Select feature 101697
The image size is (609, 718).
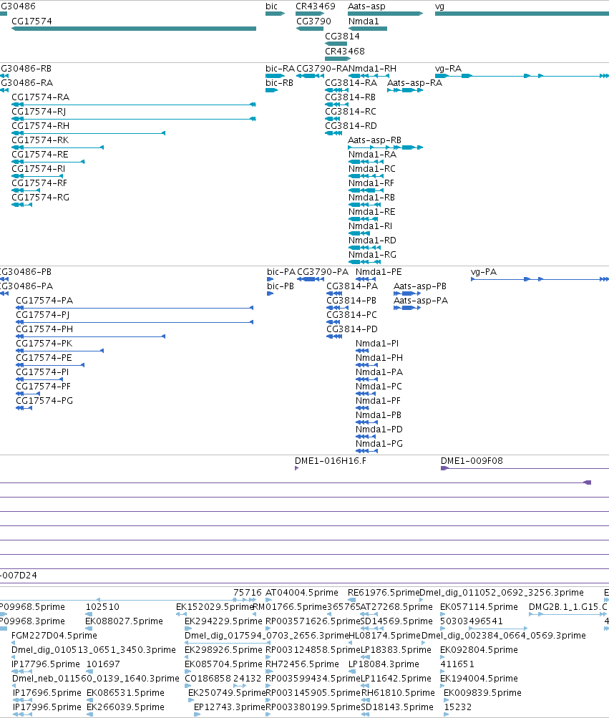[x=103, y=664]
